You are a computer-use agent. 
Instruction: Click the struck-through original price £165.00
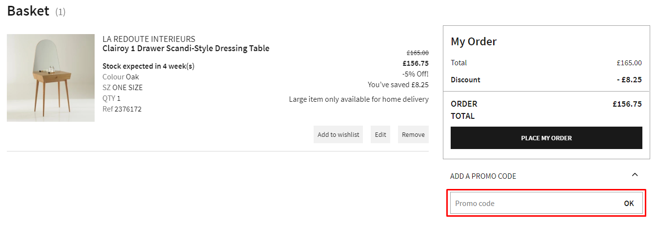click(418, 53)
